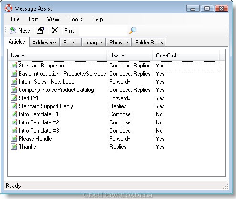Click inside the Find text field

103,31
